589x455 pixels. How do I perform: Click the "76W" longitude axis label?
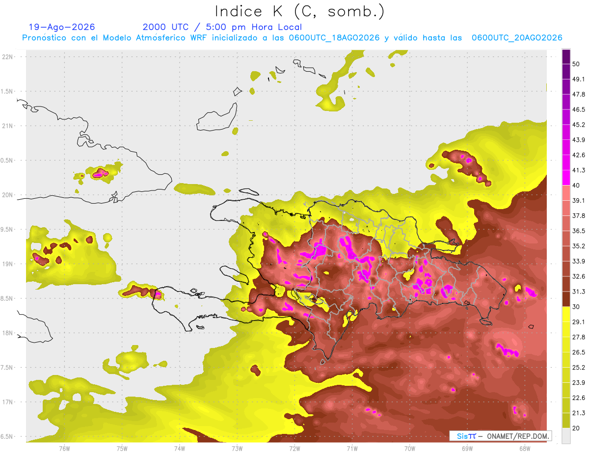(64, 448)
